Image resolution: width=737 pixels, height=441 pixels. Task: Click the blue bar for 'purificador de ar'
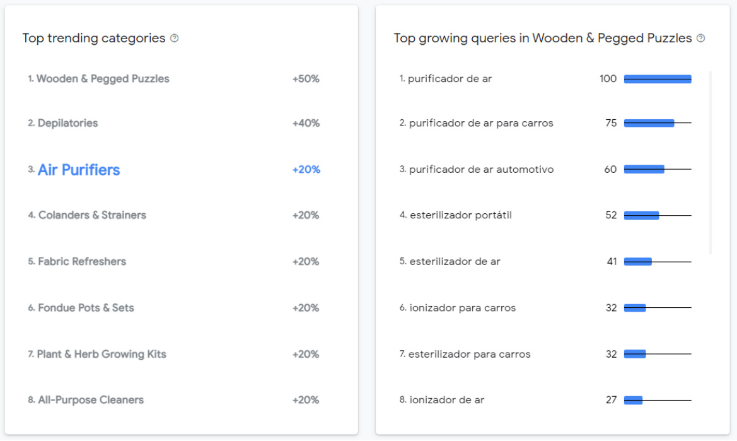658,79
